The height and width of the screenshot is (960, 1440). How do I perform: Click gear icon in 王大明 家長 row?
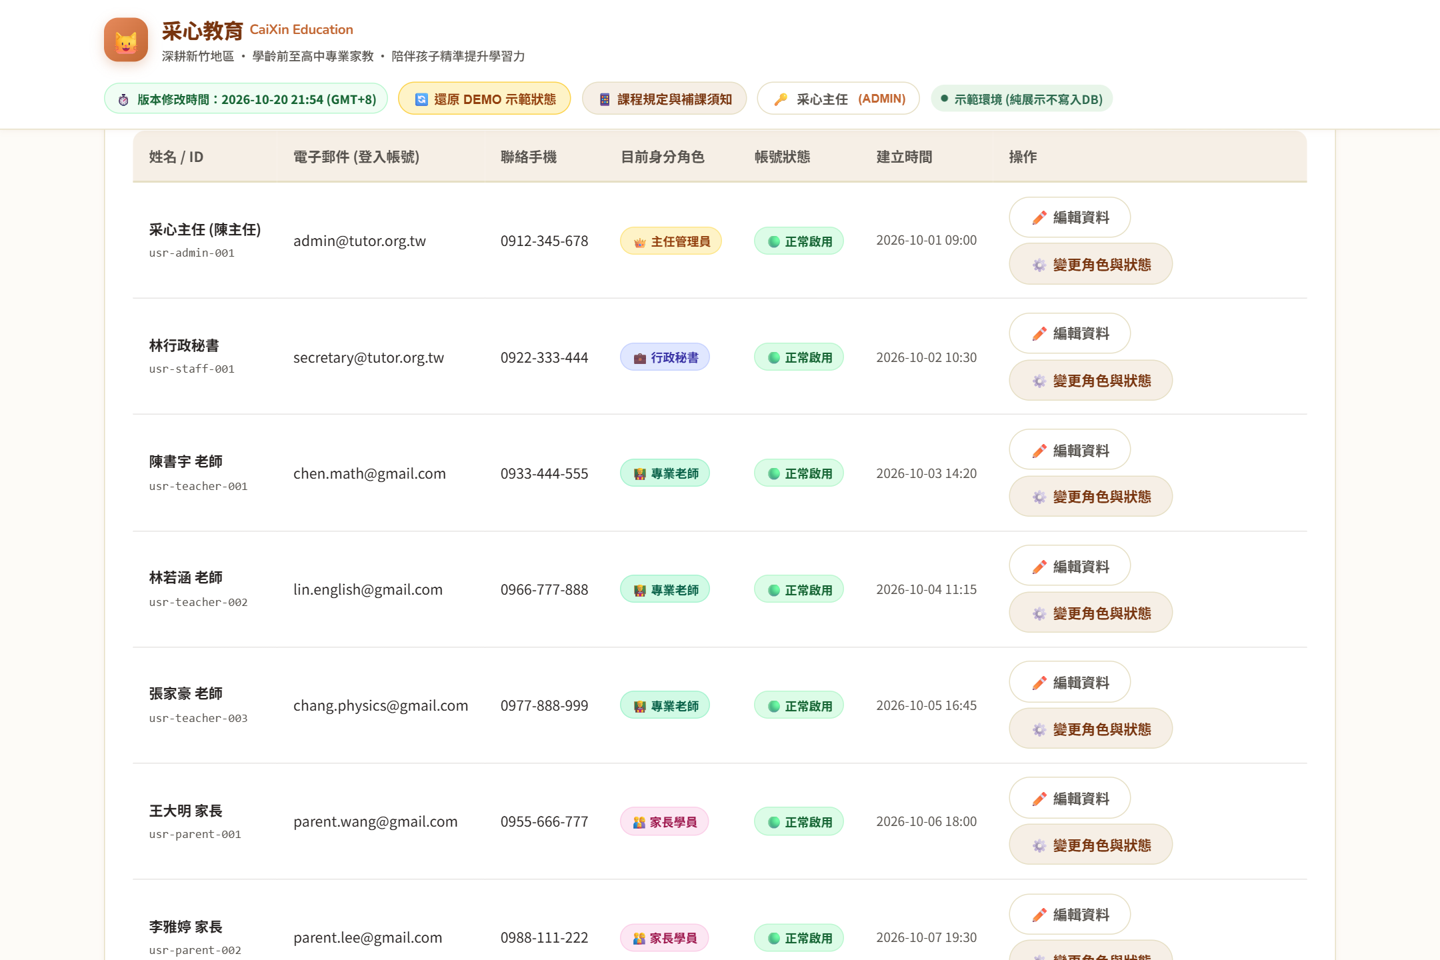tap(1039, 846)
